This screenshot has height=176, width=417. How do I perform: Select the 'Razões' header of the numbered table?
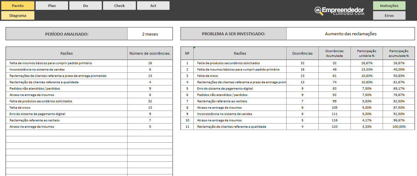(240, 53)
